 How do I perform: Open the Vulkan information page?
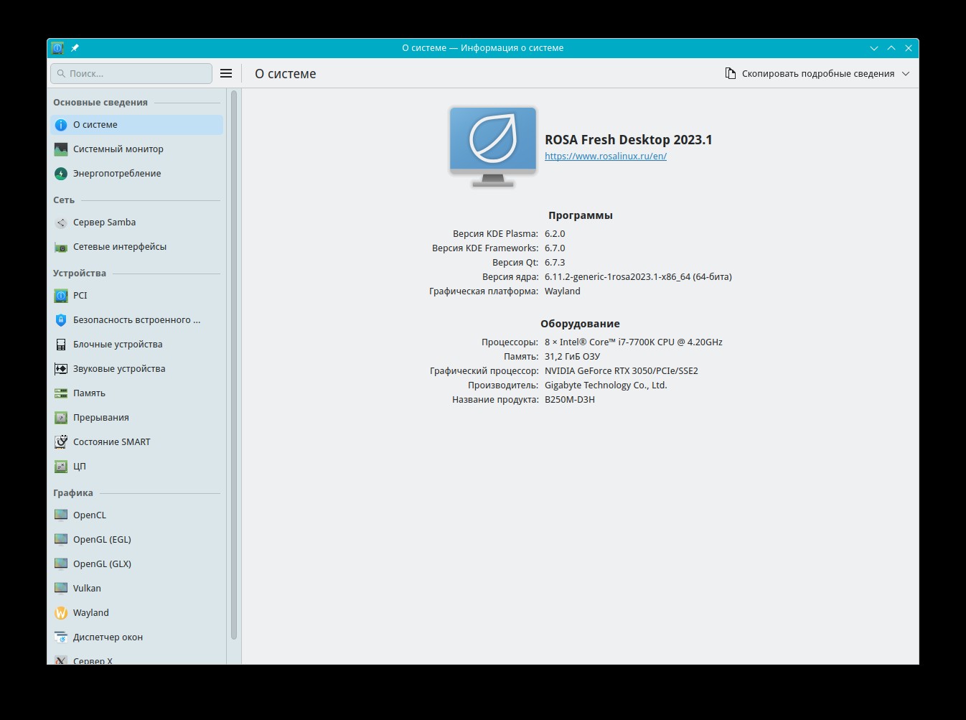click(136, 589)
